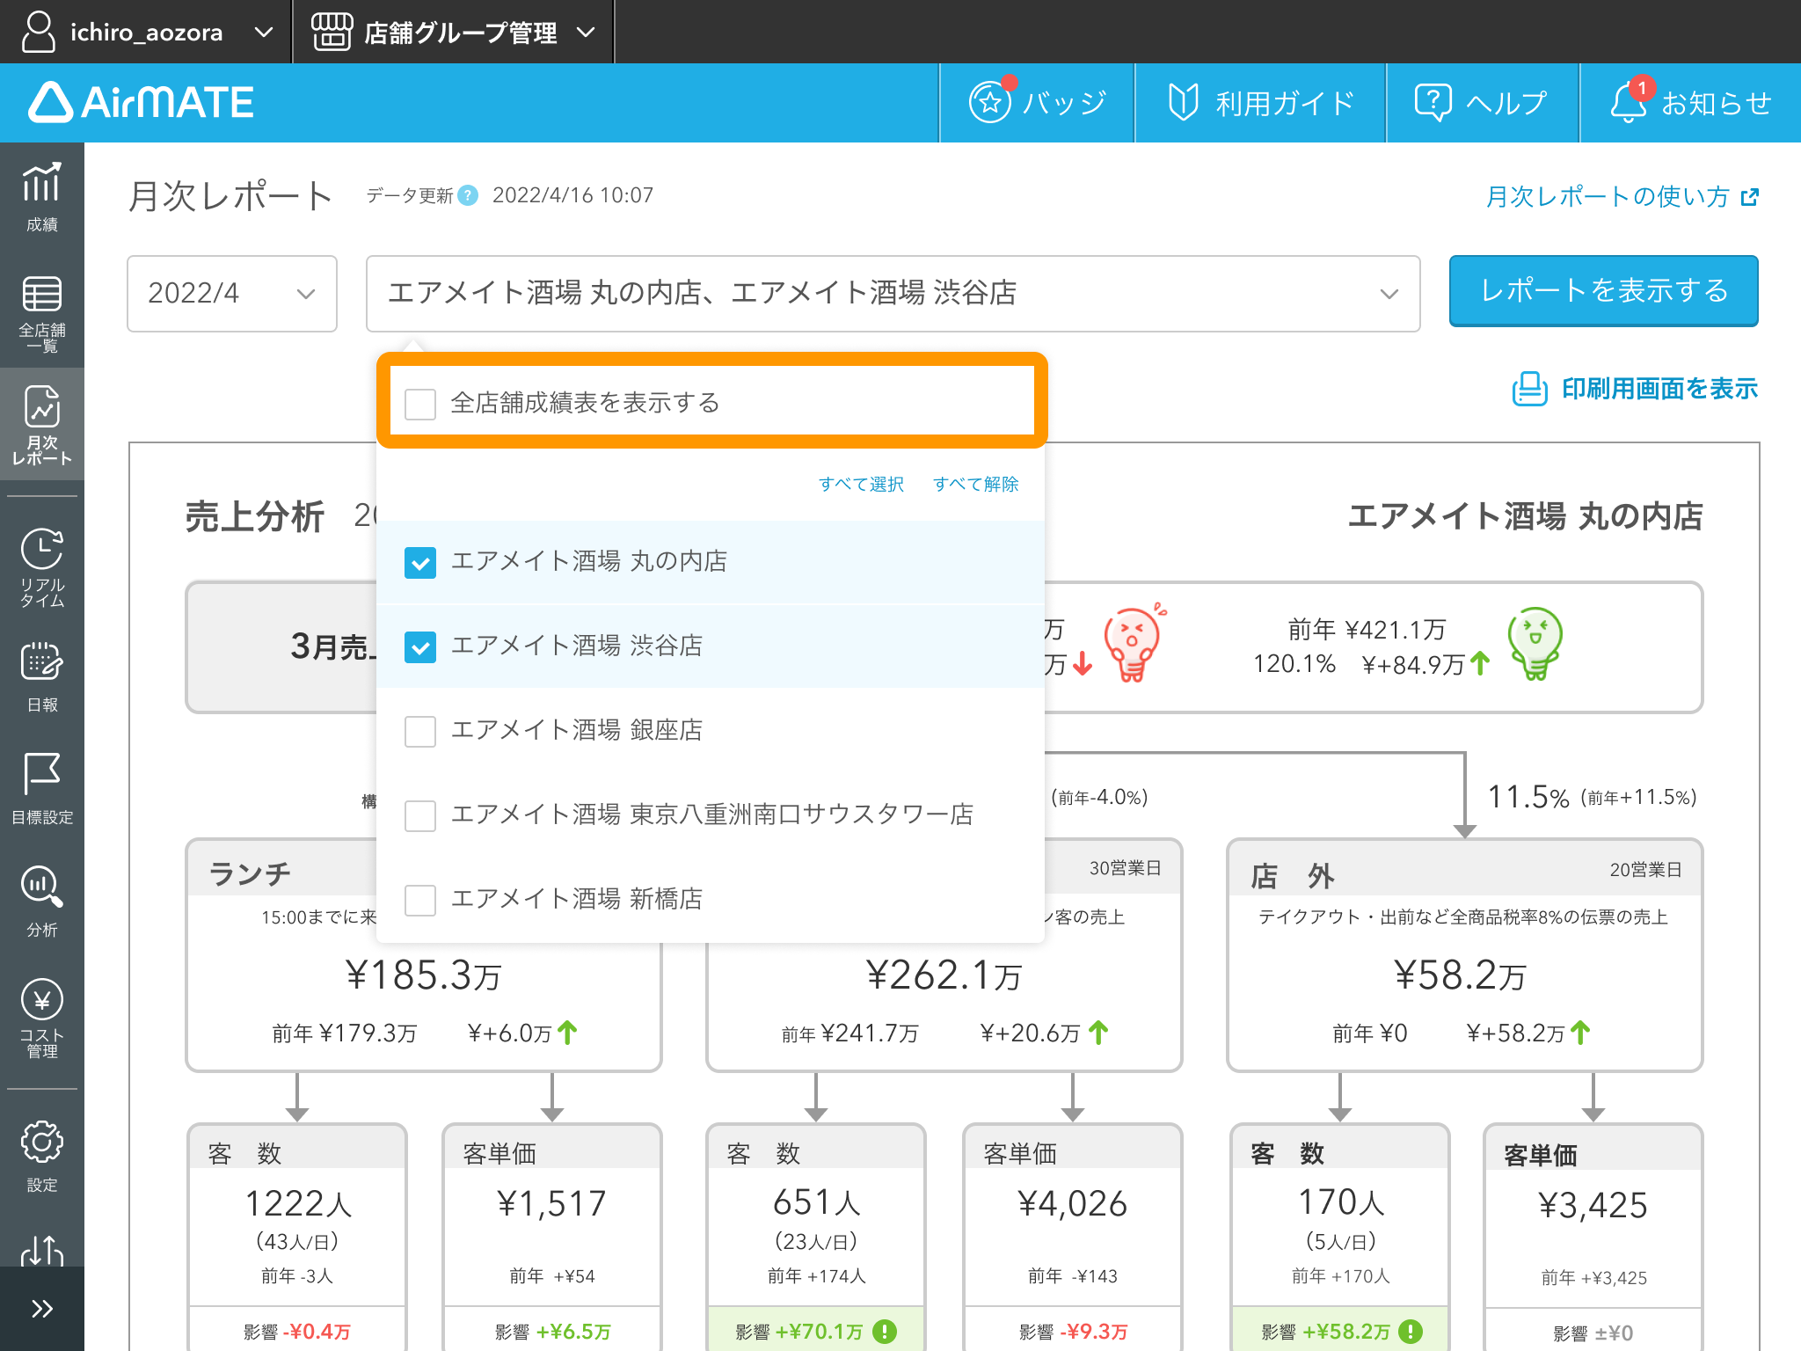The height and width of the screenshot is (1351, 1801).
Task: Click レポートを表示する button
Action: 1603,291
